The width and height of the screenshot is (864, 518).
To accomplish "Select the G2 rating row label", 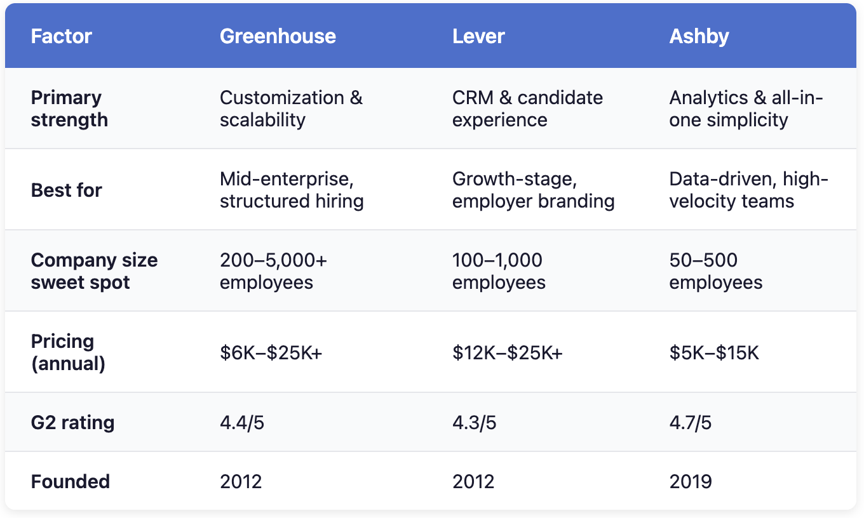I will coord(73,422).
